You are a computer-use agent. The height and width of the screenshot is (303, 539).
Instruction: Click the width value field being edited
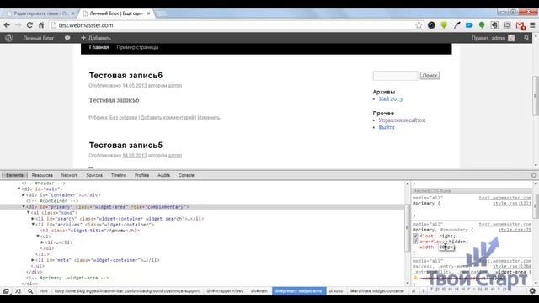coord(446,247)
